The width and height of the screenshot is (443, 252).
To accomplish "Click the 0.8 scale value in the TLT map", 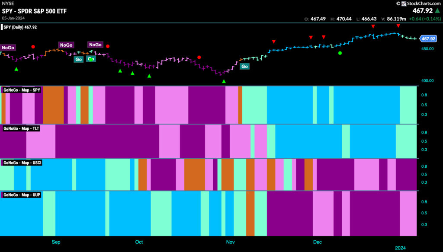I will tap(424, 133).
